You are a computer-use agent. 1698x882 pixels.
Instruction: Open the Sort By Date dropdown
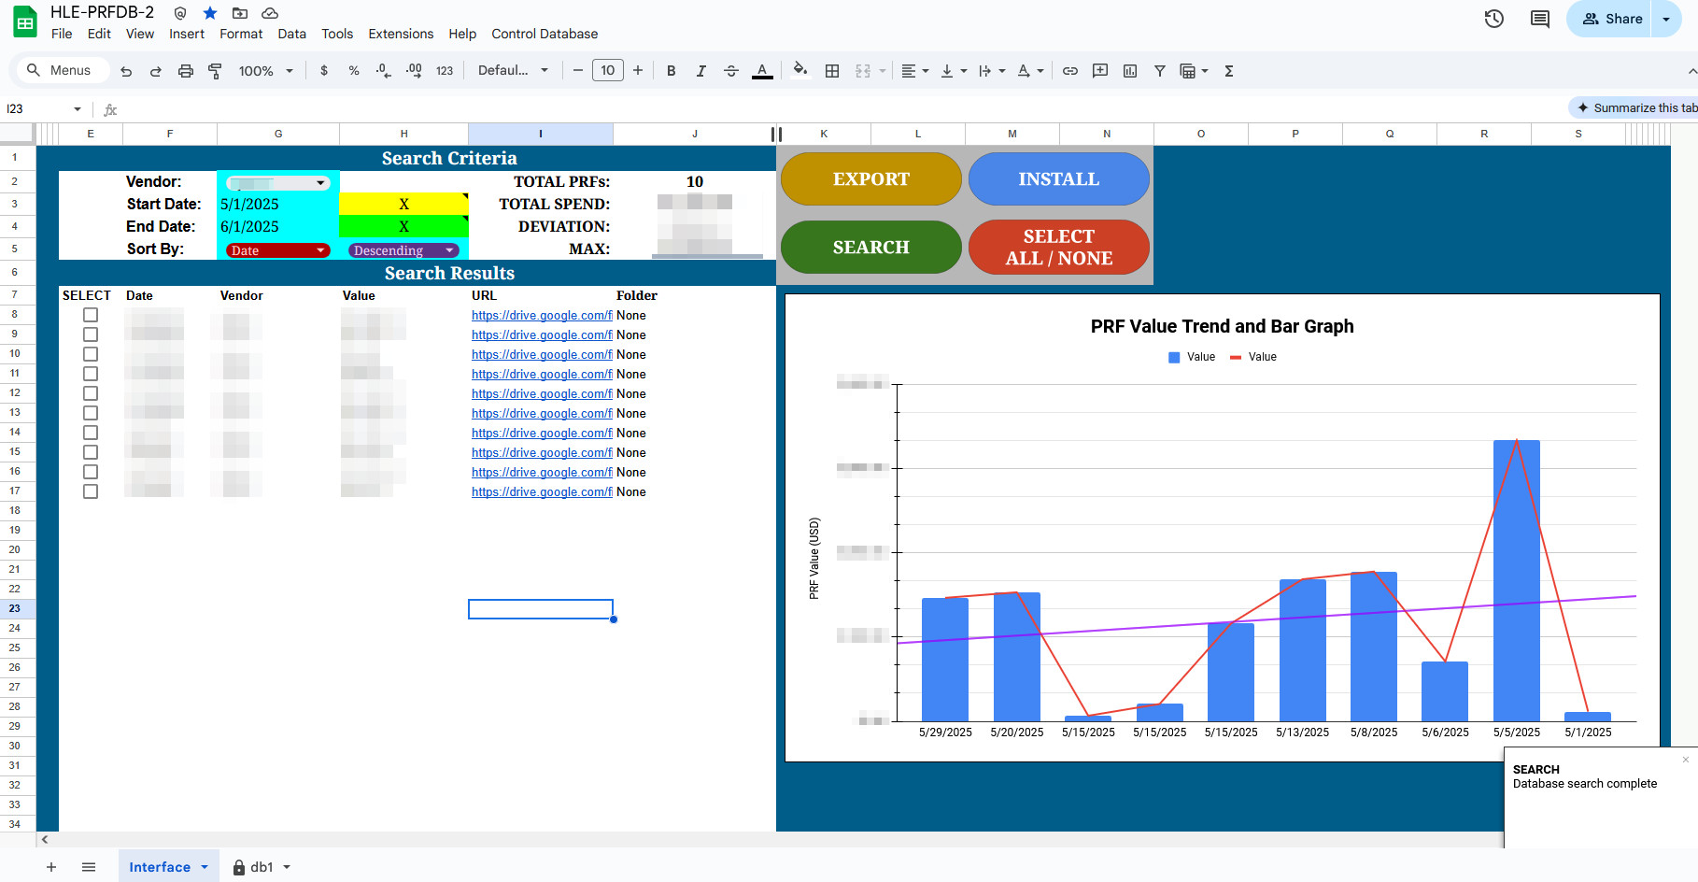coord(278,250)
